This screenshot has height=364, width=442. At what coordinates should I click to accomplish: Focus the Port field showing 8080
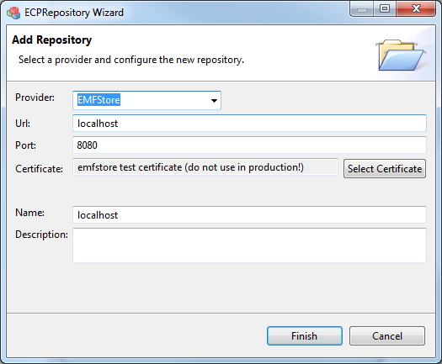(249, 145)
